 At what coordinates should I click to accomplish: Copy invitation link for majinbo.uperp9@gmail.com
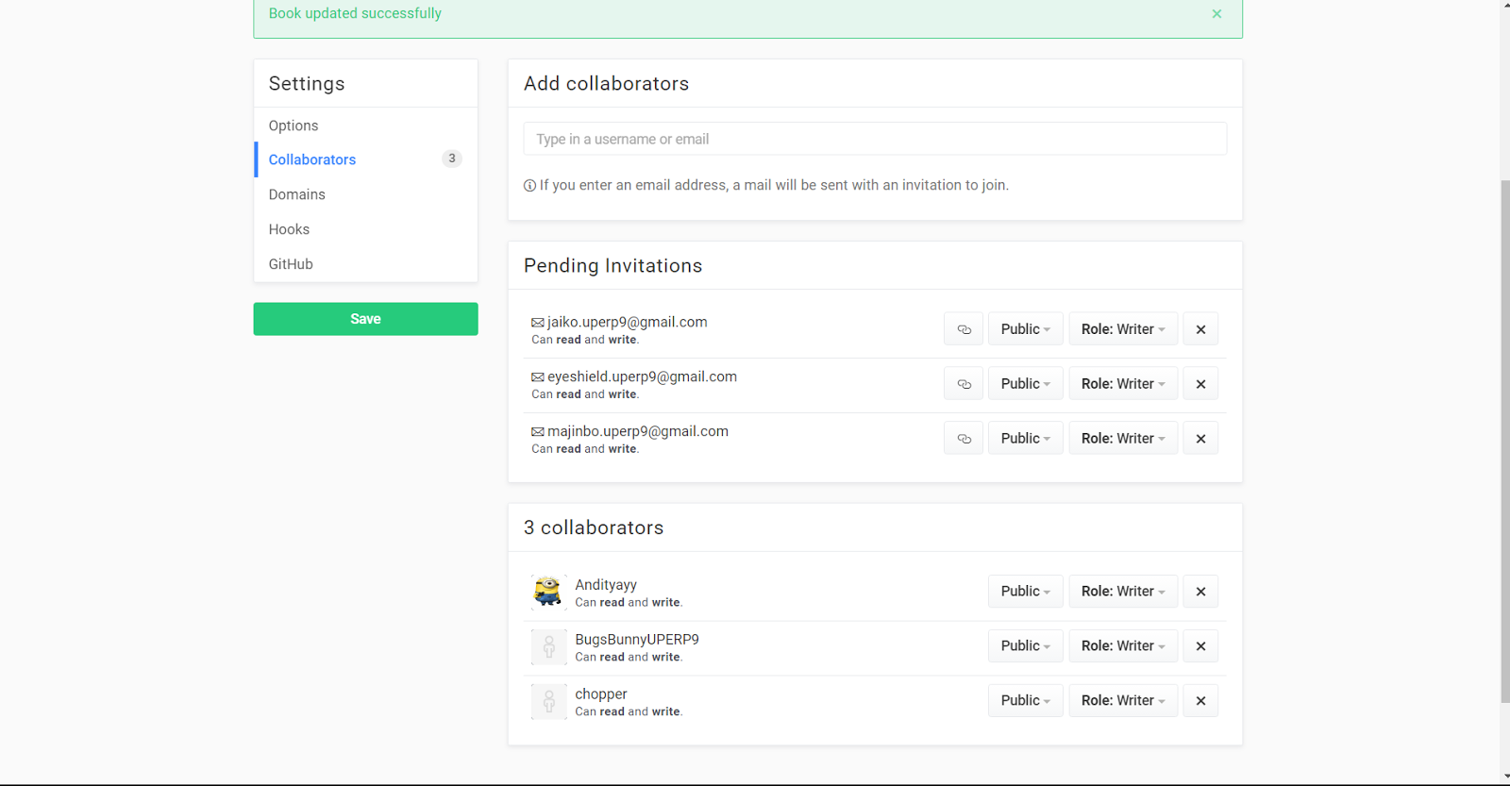tap(964, 439)
